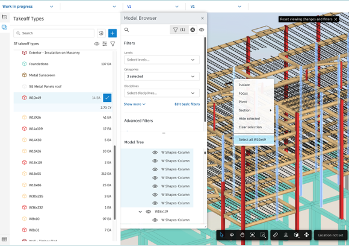Clear the active Model Browser filter
The image size is (349, 246).
click(x=193, y=30)
